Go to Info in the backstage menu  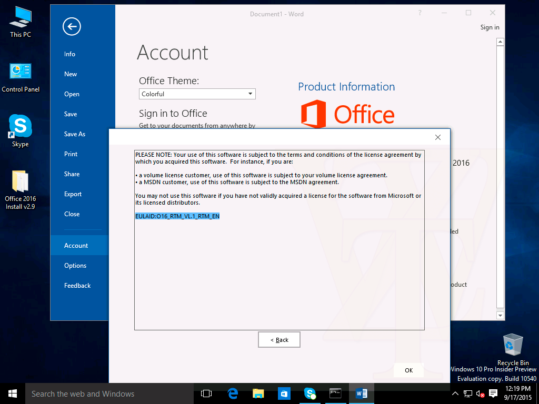pyautogui.click(x=69, y=54)
